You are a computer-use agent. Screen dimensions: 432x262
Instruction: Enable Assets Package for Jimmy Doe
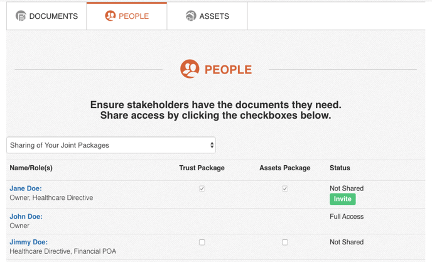[285, 242]
